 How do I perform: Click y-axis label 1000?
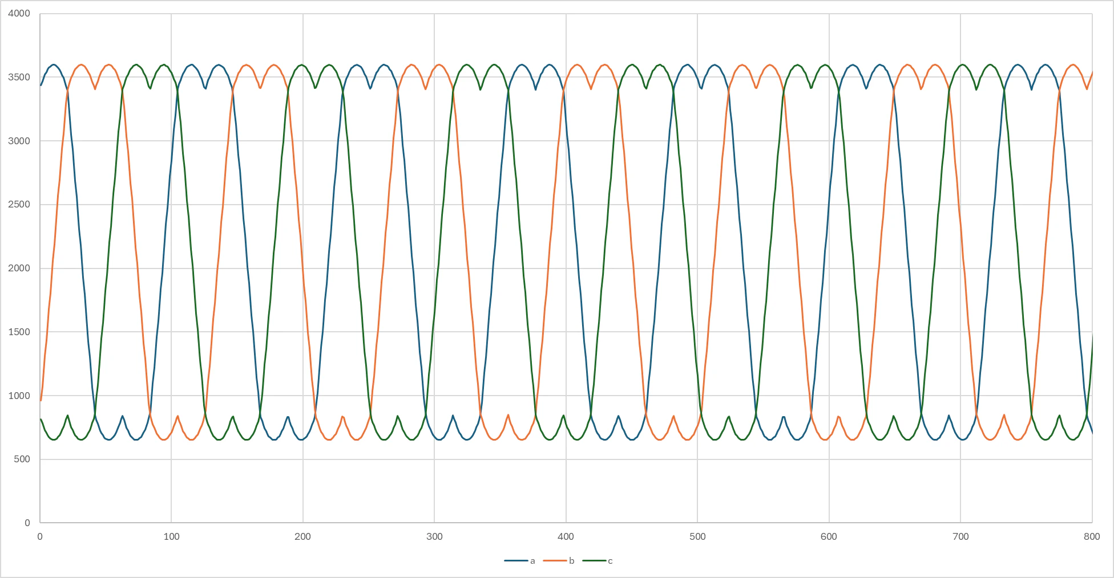[19, 396]
